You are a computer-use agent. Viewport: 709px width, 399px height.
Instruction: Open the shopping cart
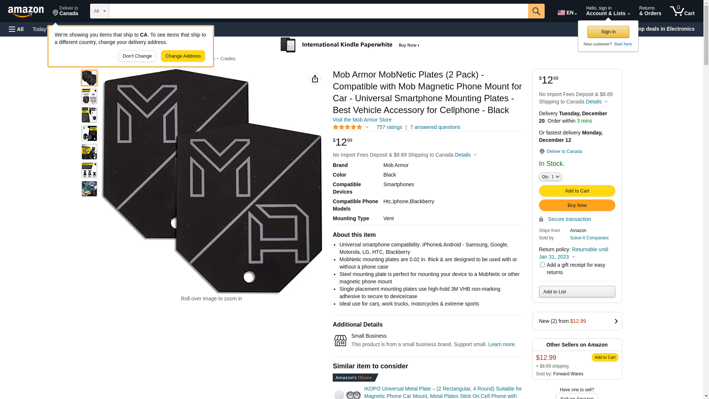click(x=682, y=11)
